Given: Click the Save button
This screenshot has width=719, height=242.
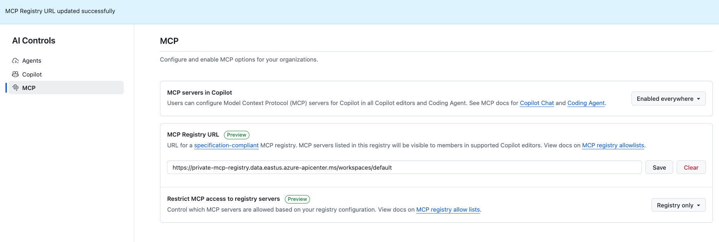Looking at the screenshot, I should 659,167.
